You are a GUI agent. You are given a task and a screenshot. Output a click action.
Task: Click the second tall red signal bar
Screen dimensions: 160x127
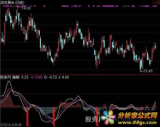pyautogui.click(x=54, y=116)
